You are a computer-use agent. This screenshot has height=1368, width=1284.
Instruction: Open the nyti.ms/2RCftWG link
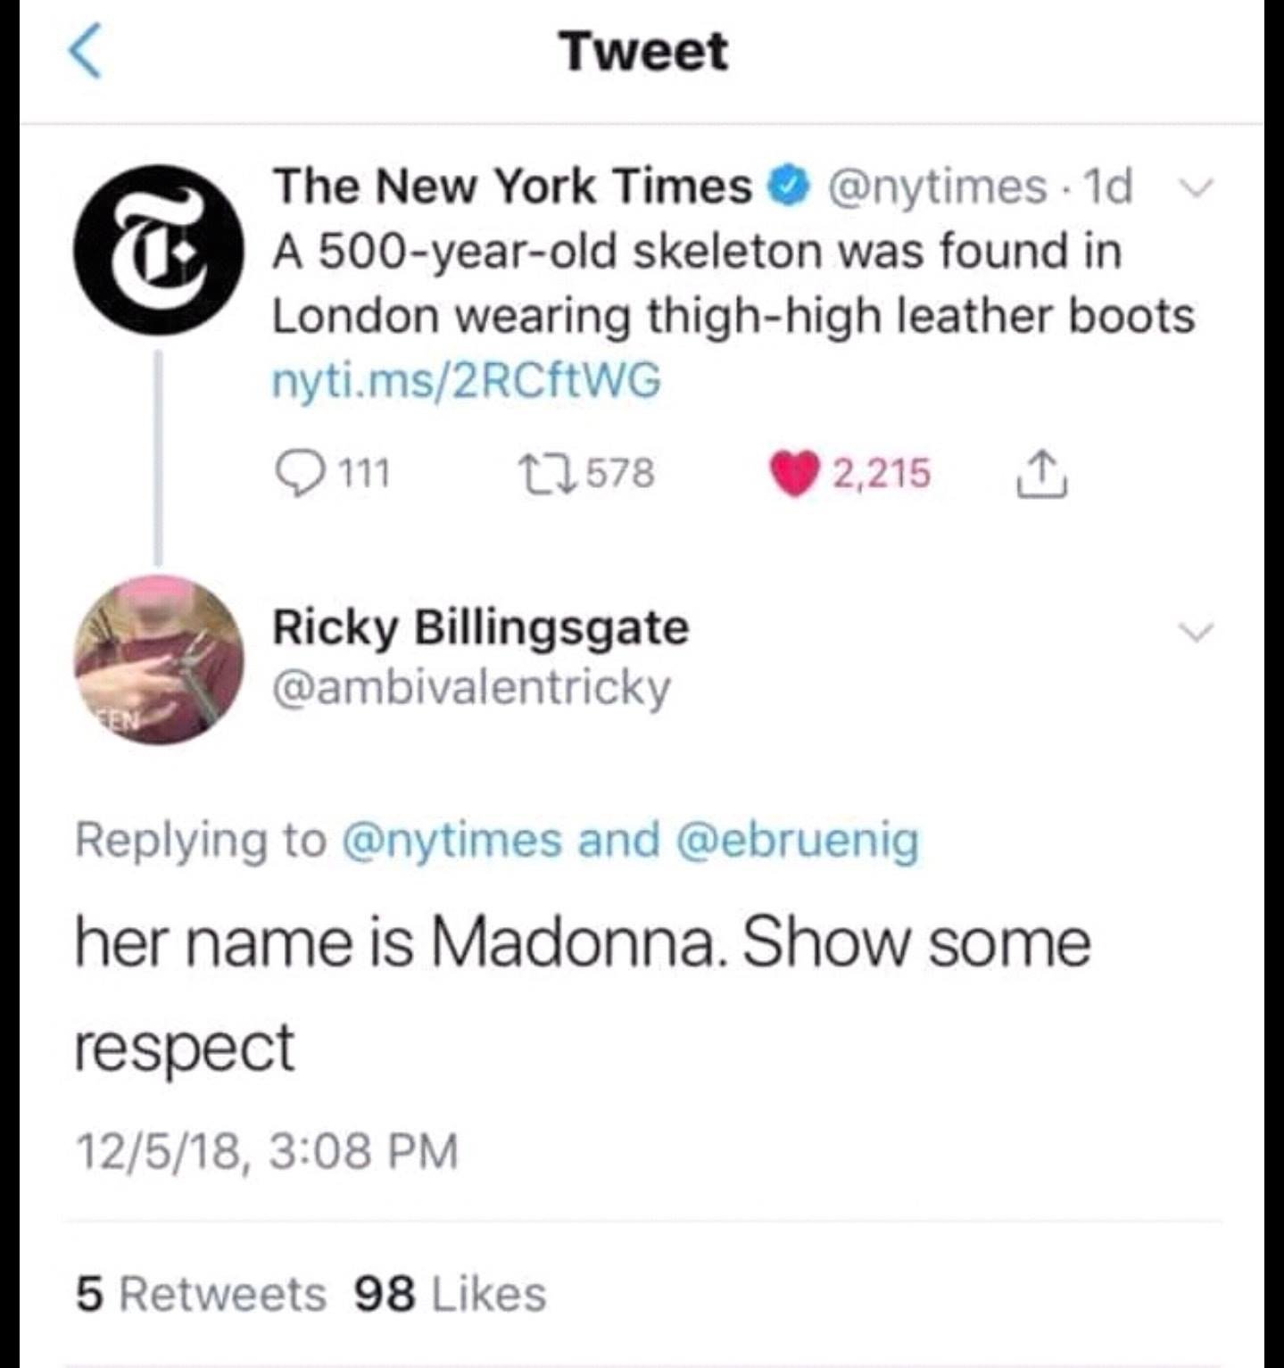click(x=467, y=382)
